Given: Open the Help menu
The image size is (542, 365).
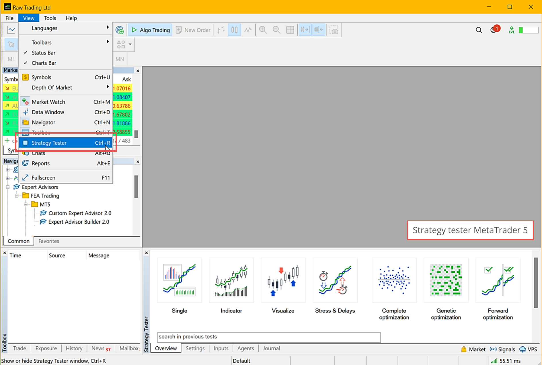Looking at the screenshot, I should coord(71,18).
